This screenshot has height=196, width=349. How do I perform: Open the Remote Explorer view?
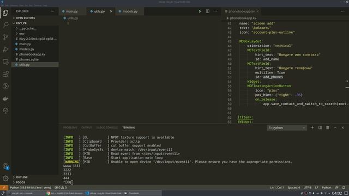click(5, 62)
